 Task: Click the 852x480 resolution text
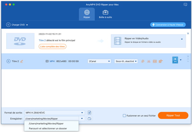pos(61,61)
